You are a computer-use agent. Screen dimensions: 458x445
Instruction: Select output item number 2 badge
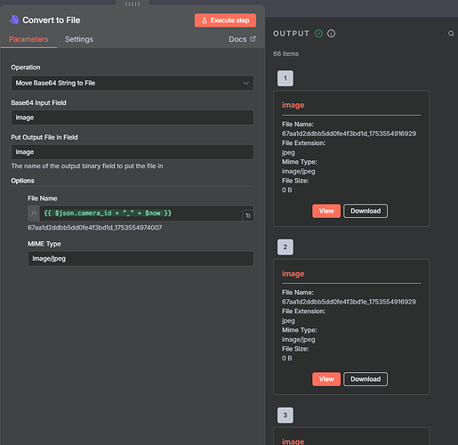click(285, 247)
